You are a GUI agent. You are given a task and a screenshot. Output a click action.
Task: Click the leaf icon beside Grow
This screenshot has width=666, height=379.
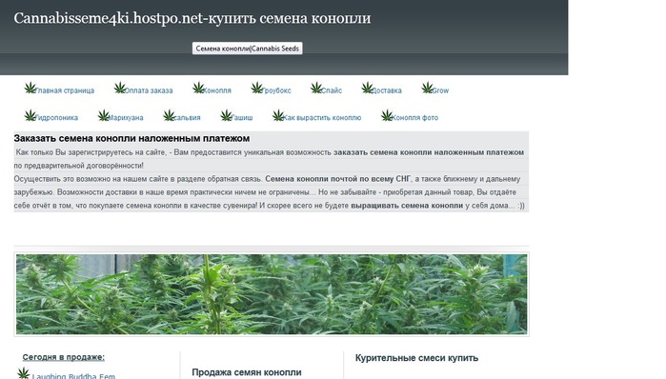click(427, 88)
